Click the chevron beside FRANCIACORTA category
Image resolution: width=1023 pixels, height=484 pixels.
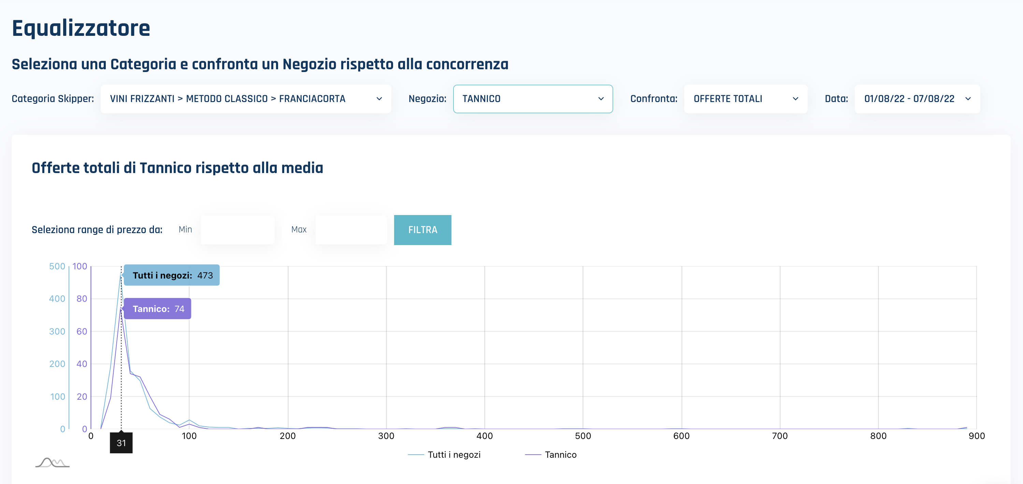pyautogui.click(x=378, y=99)
